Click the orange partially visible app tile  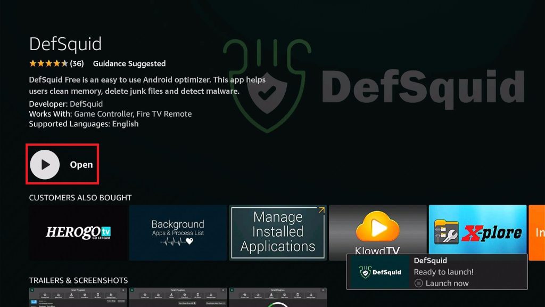536,232
